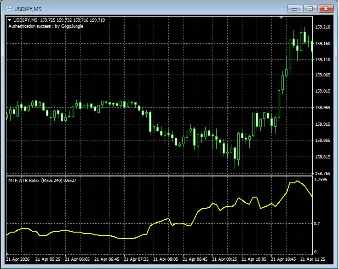Click the USDJPY,M5 symbol dropdown triangle

tap(10, 20)
